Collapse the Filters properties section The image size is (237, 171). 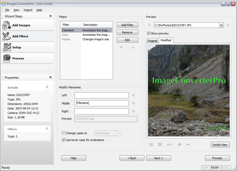(47, 129)
